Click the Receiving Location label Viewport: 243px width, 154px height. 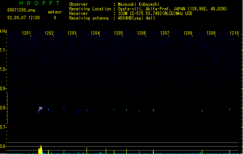[x=90, y=9]
